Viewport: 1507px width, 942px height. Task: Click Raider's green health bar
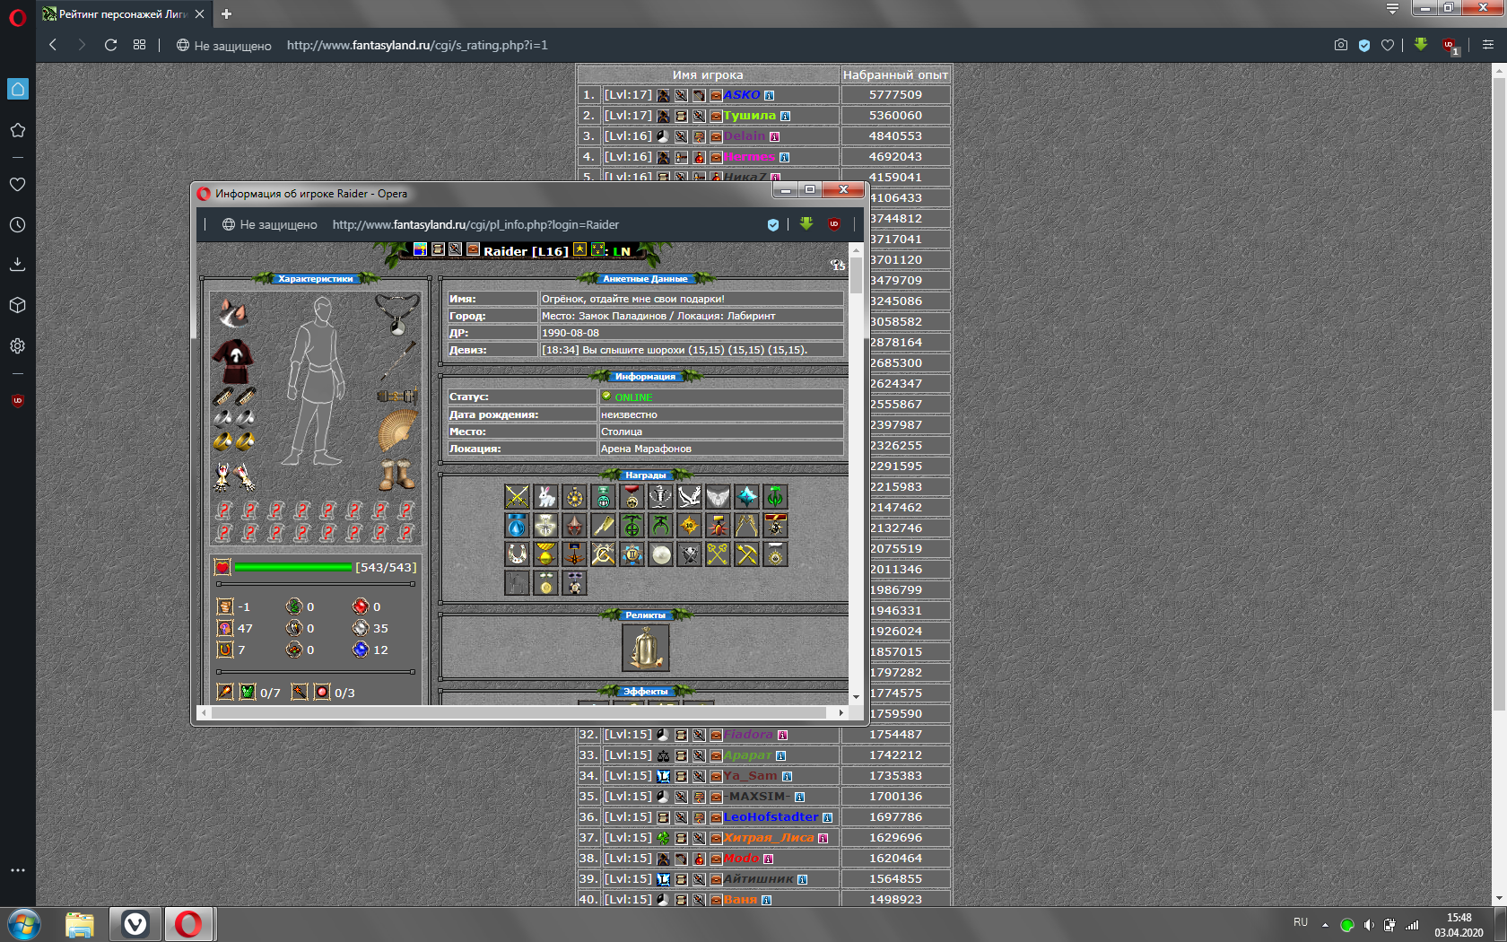[x=293, y=567]
